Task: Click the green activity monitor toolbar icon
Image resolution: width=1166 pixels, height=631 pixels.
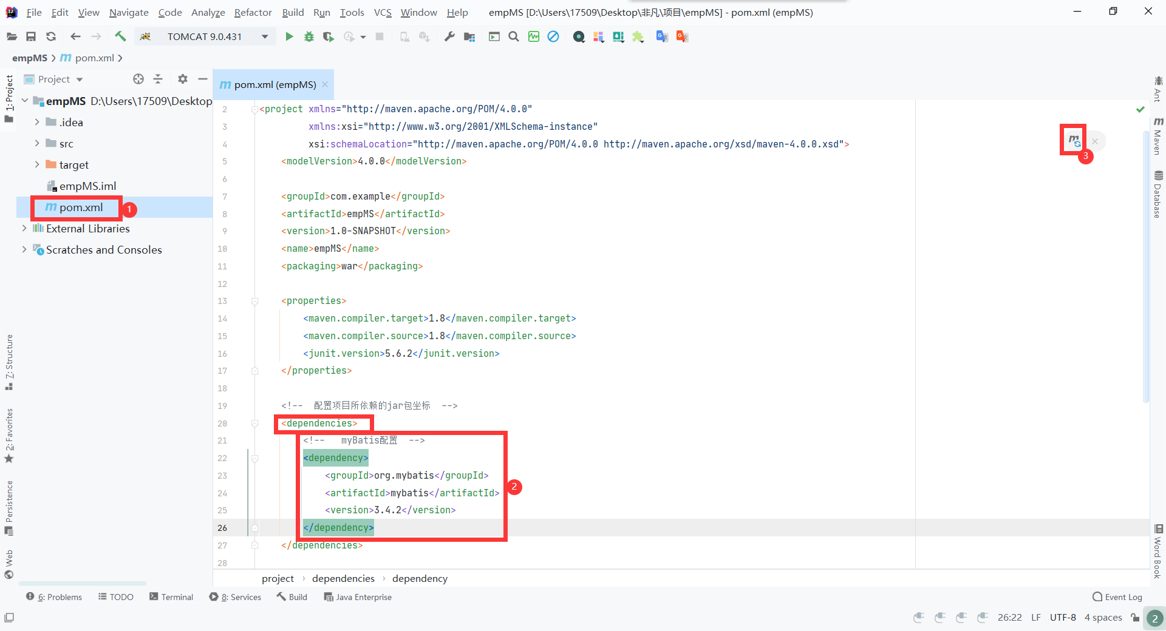Action: [534, 36]
